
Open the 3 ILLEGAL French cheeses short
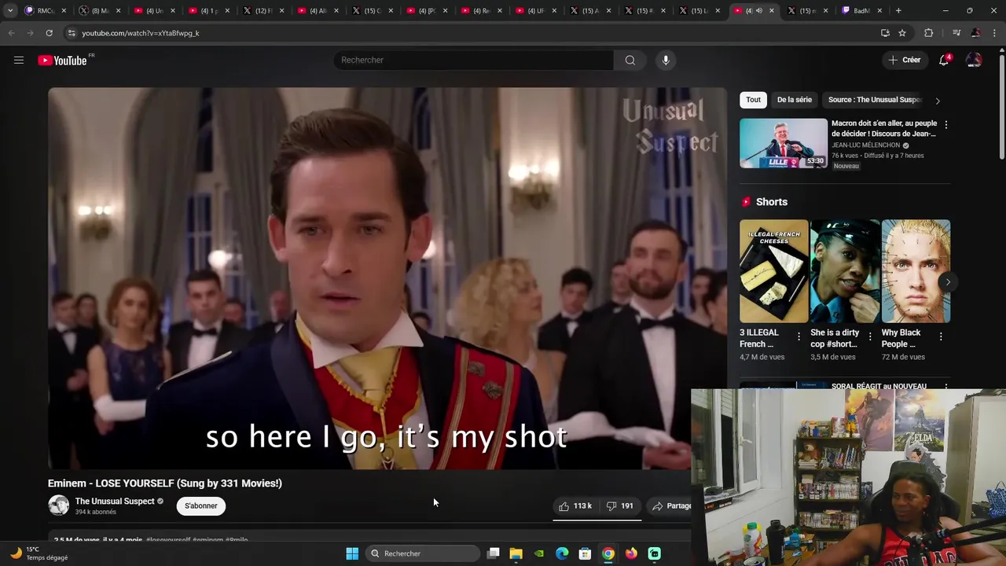point(773,271)
